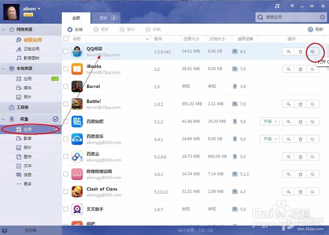The image size is (329, 235).
Task: Click the trash icon for 百度贴吧
Action: 300,121
